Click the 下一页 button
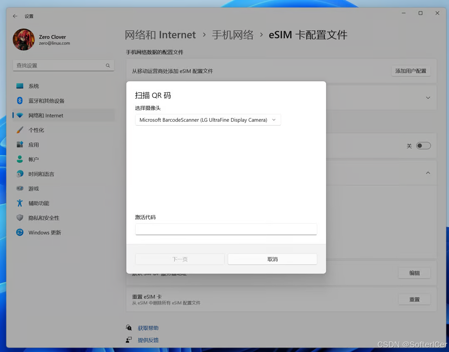This screenshot has height=352, width=449. click(180, 259)
